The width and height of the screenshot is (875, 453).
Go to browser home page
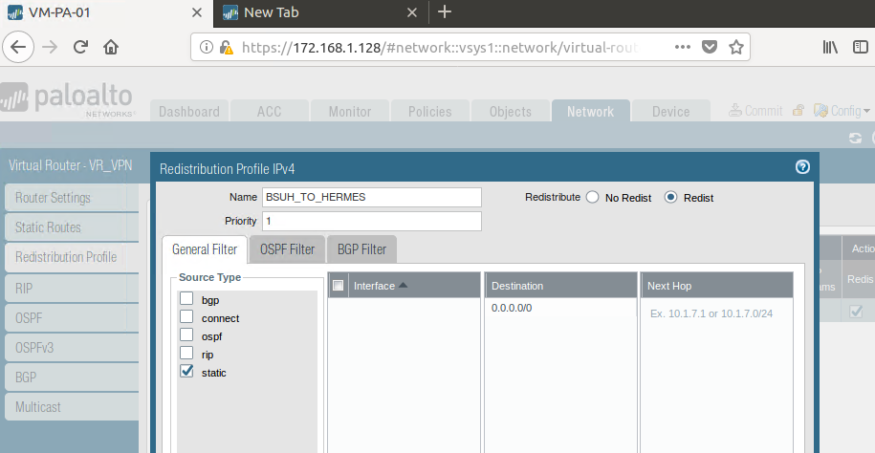(111, 47)
